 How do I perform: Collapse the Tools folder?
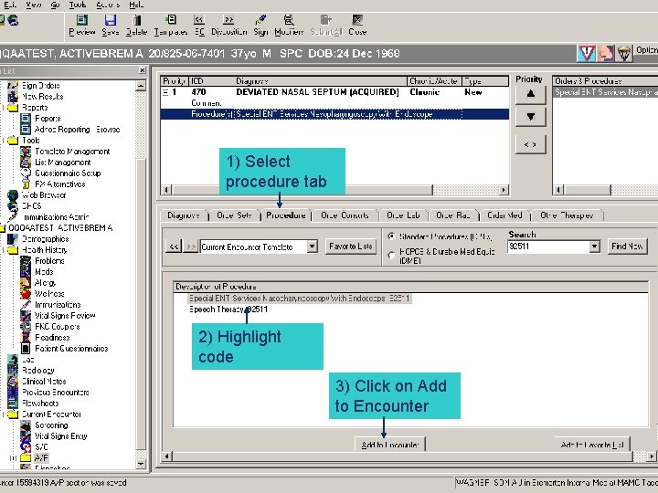pos(4,141)
